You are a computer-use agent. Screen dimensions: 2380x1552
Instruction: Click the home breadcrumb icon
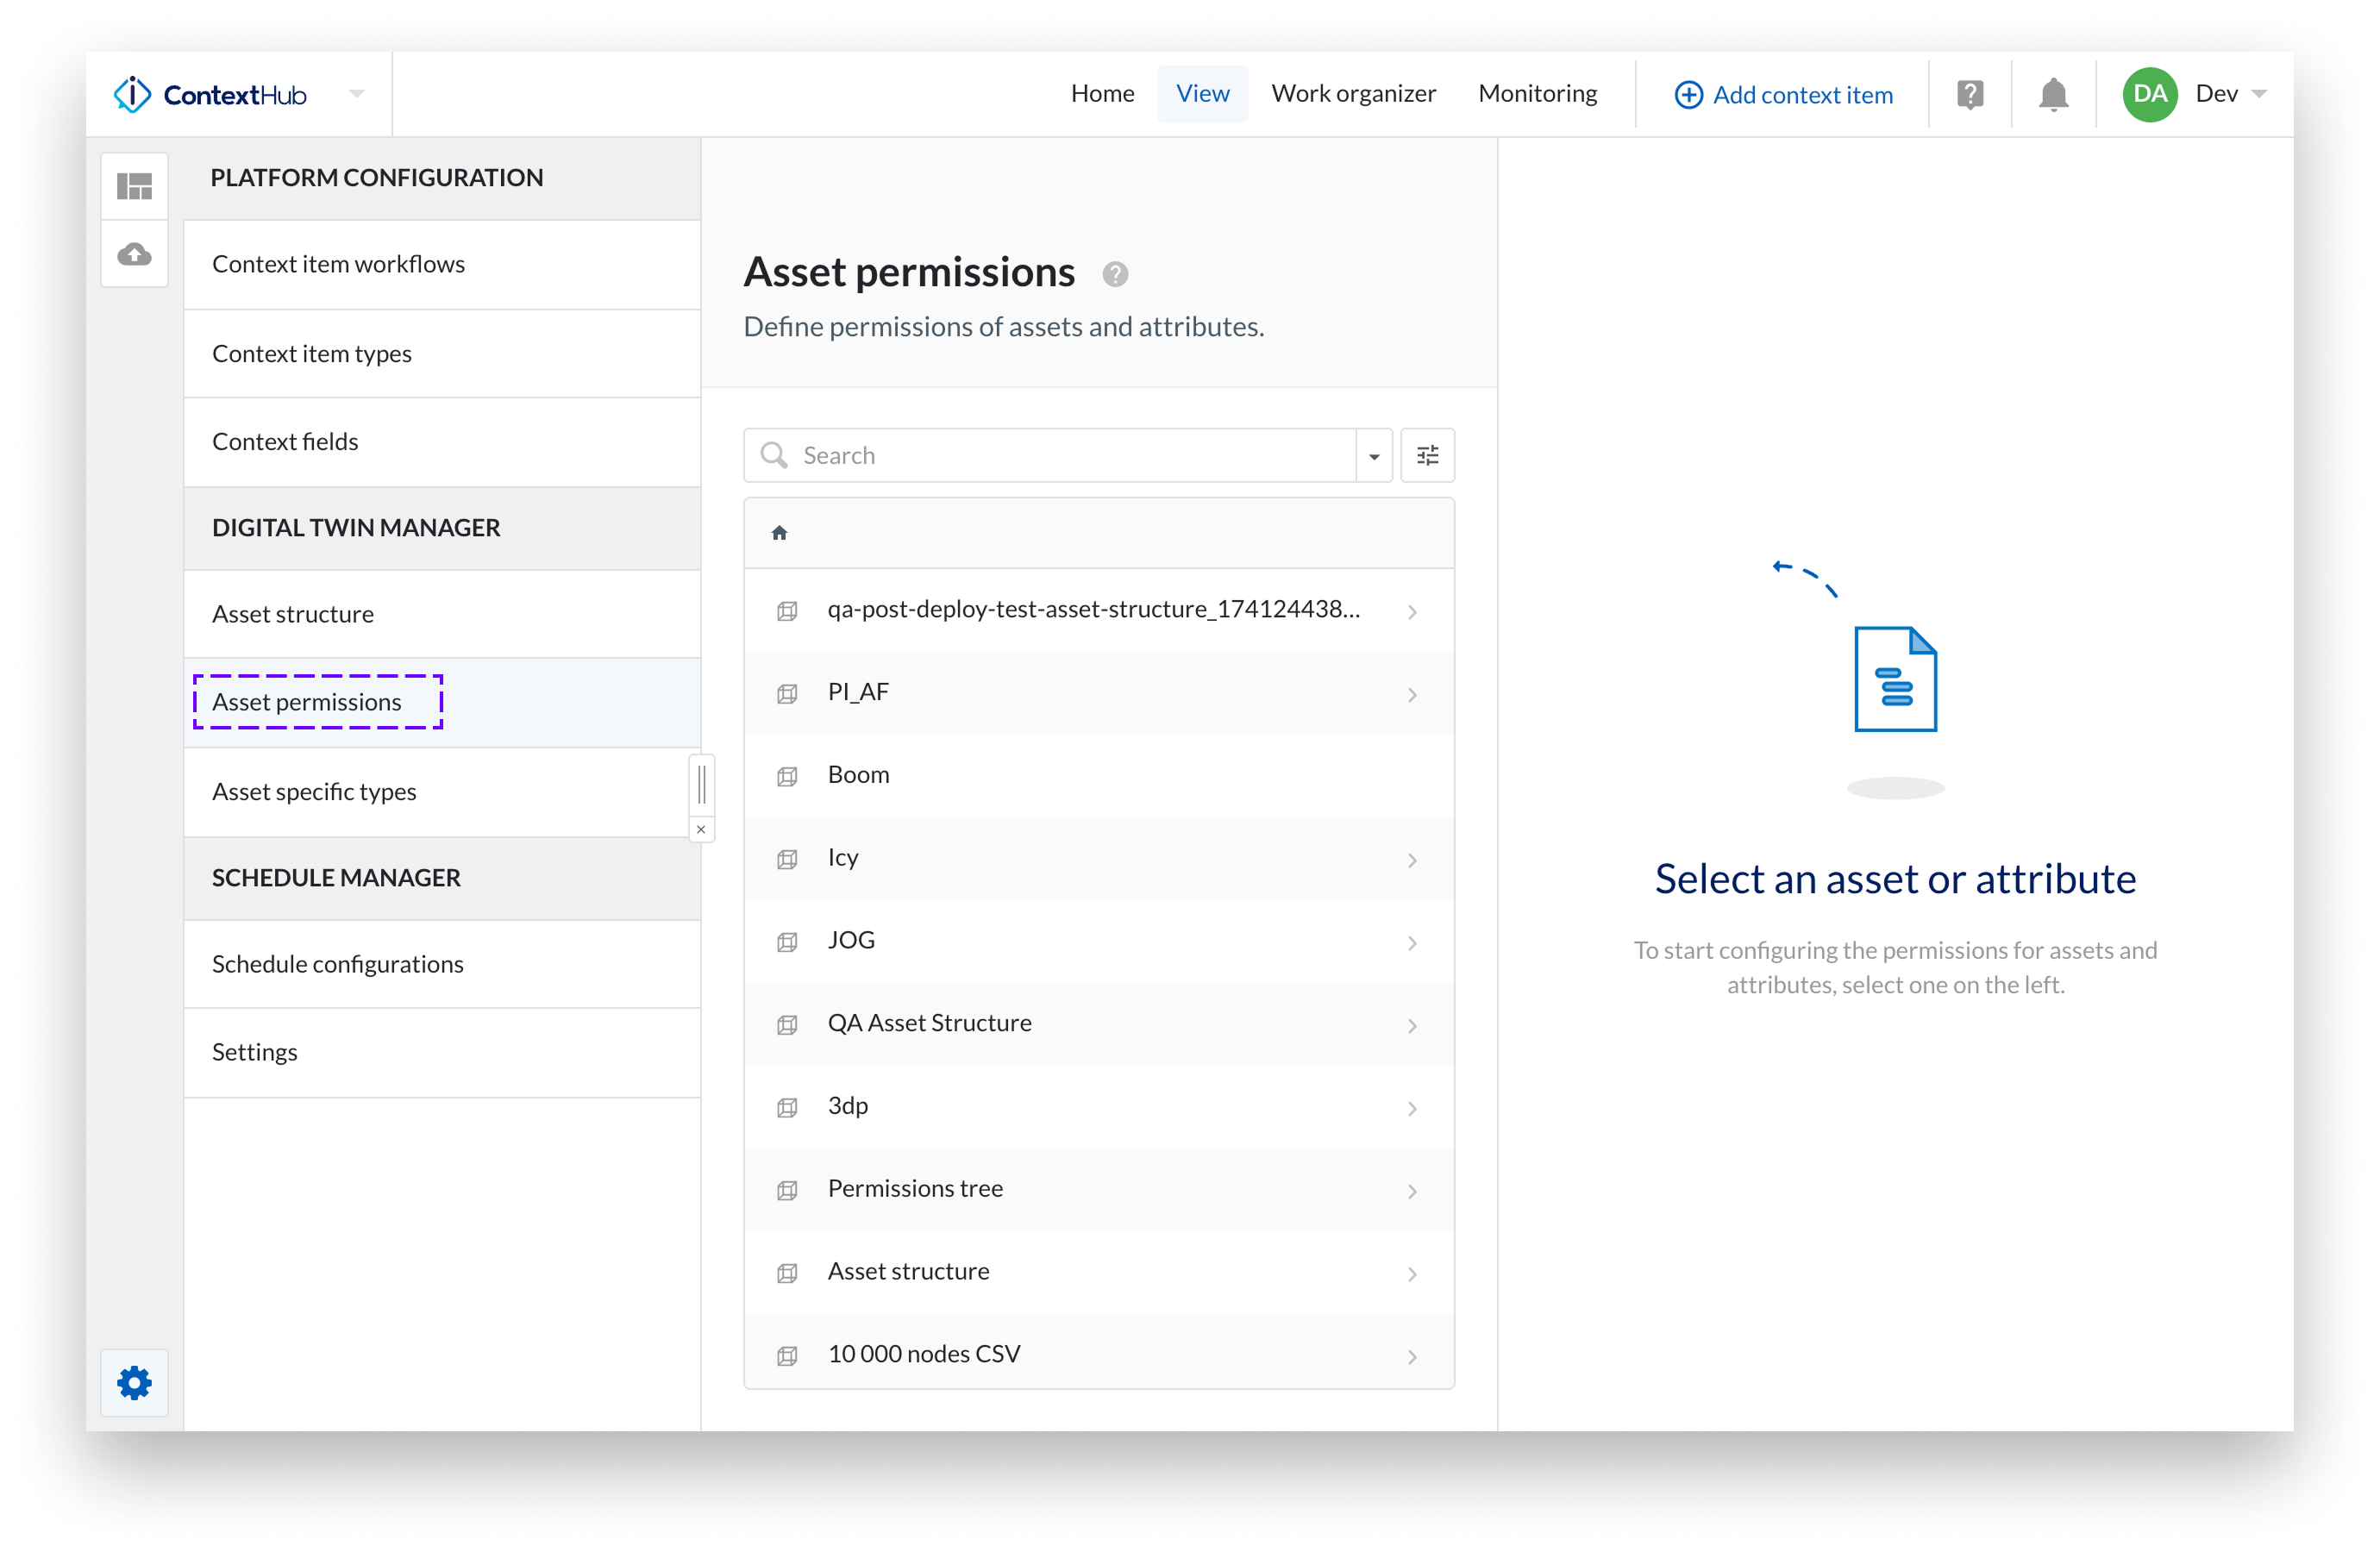pyautogui.click(x=779, y=533)
